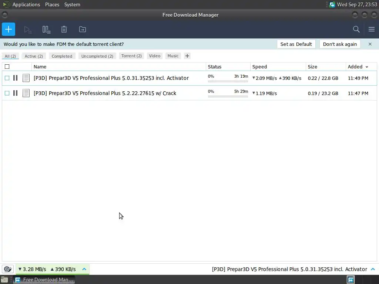The width and height of the screenshot is (379, 284).
Task: Show the Torrent (2) tab
Action: (131, 56)
